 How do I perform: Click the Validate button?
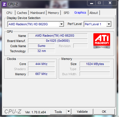pyautogui.click(x=82, y=112)
